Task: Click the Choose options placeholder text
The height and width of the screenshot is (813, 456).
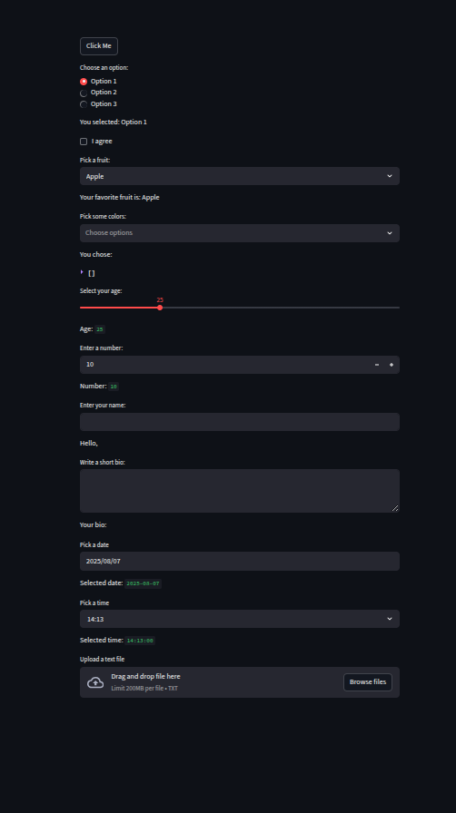Action: click(x=109, y=233)
